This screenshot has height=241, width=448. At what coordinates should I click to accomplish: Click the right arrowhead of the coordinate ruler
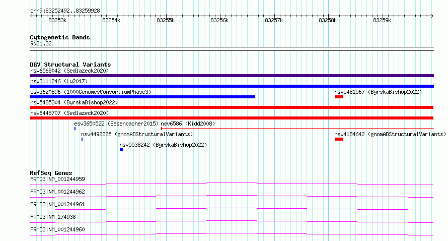[x=432, y=16]
